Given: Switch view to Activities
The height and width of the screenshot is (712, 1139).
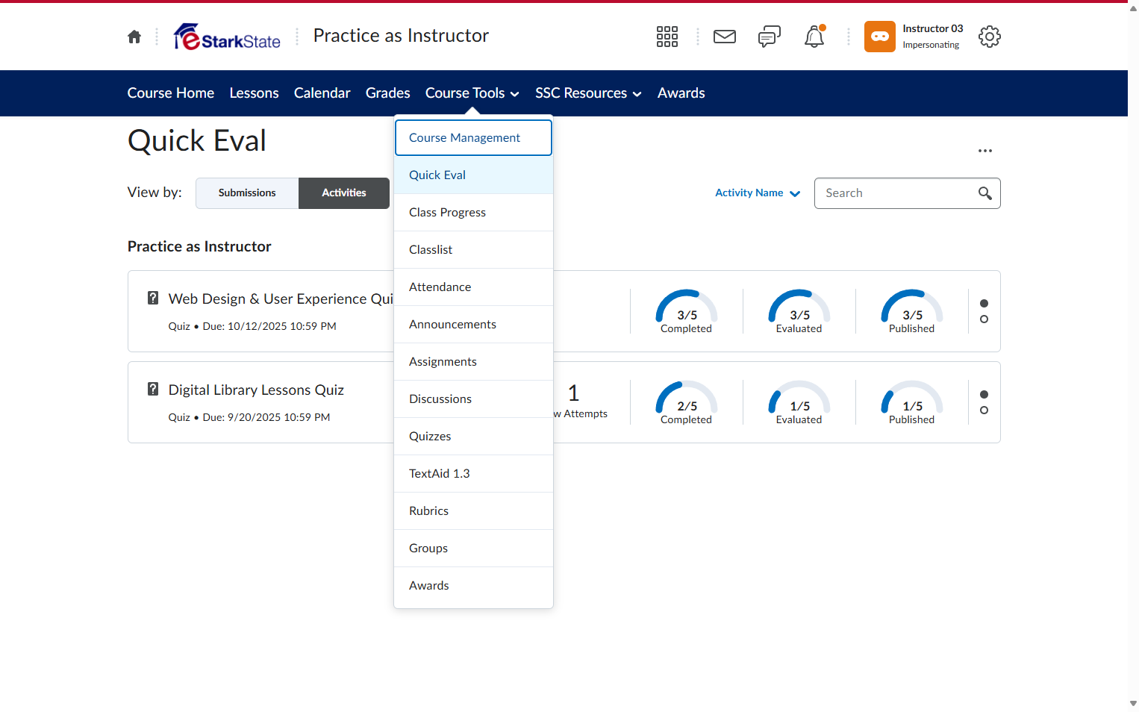Looking at the screenshot, I should pos(344,193).
